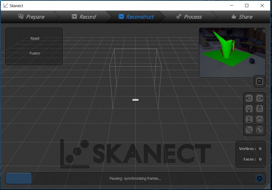Switch to the Prepare tab
272x190 pixels.
(31, 17)
